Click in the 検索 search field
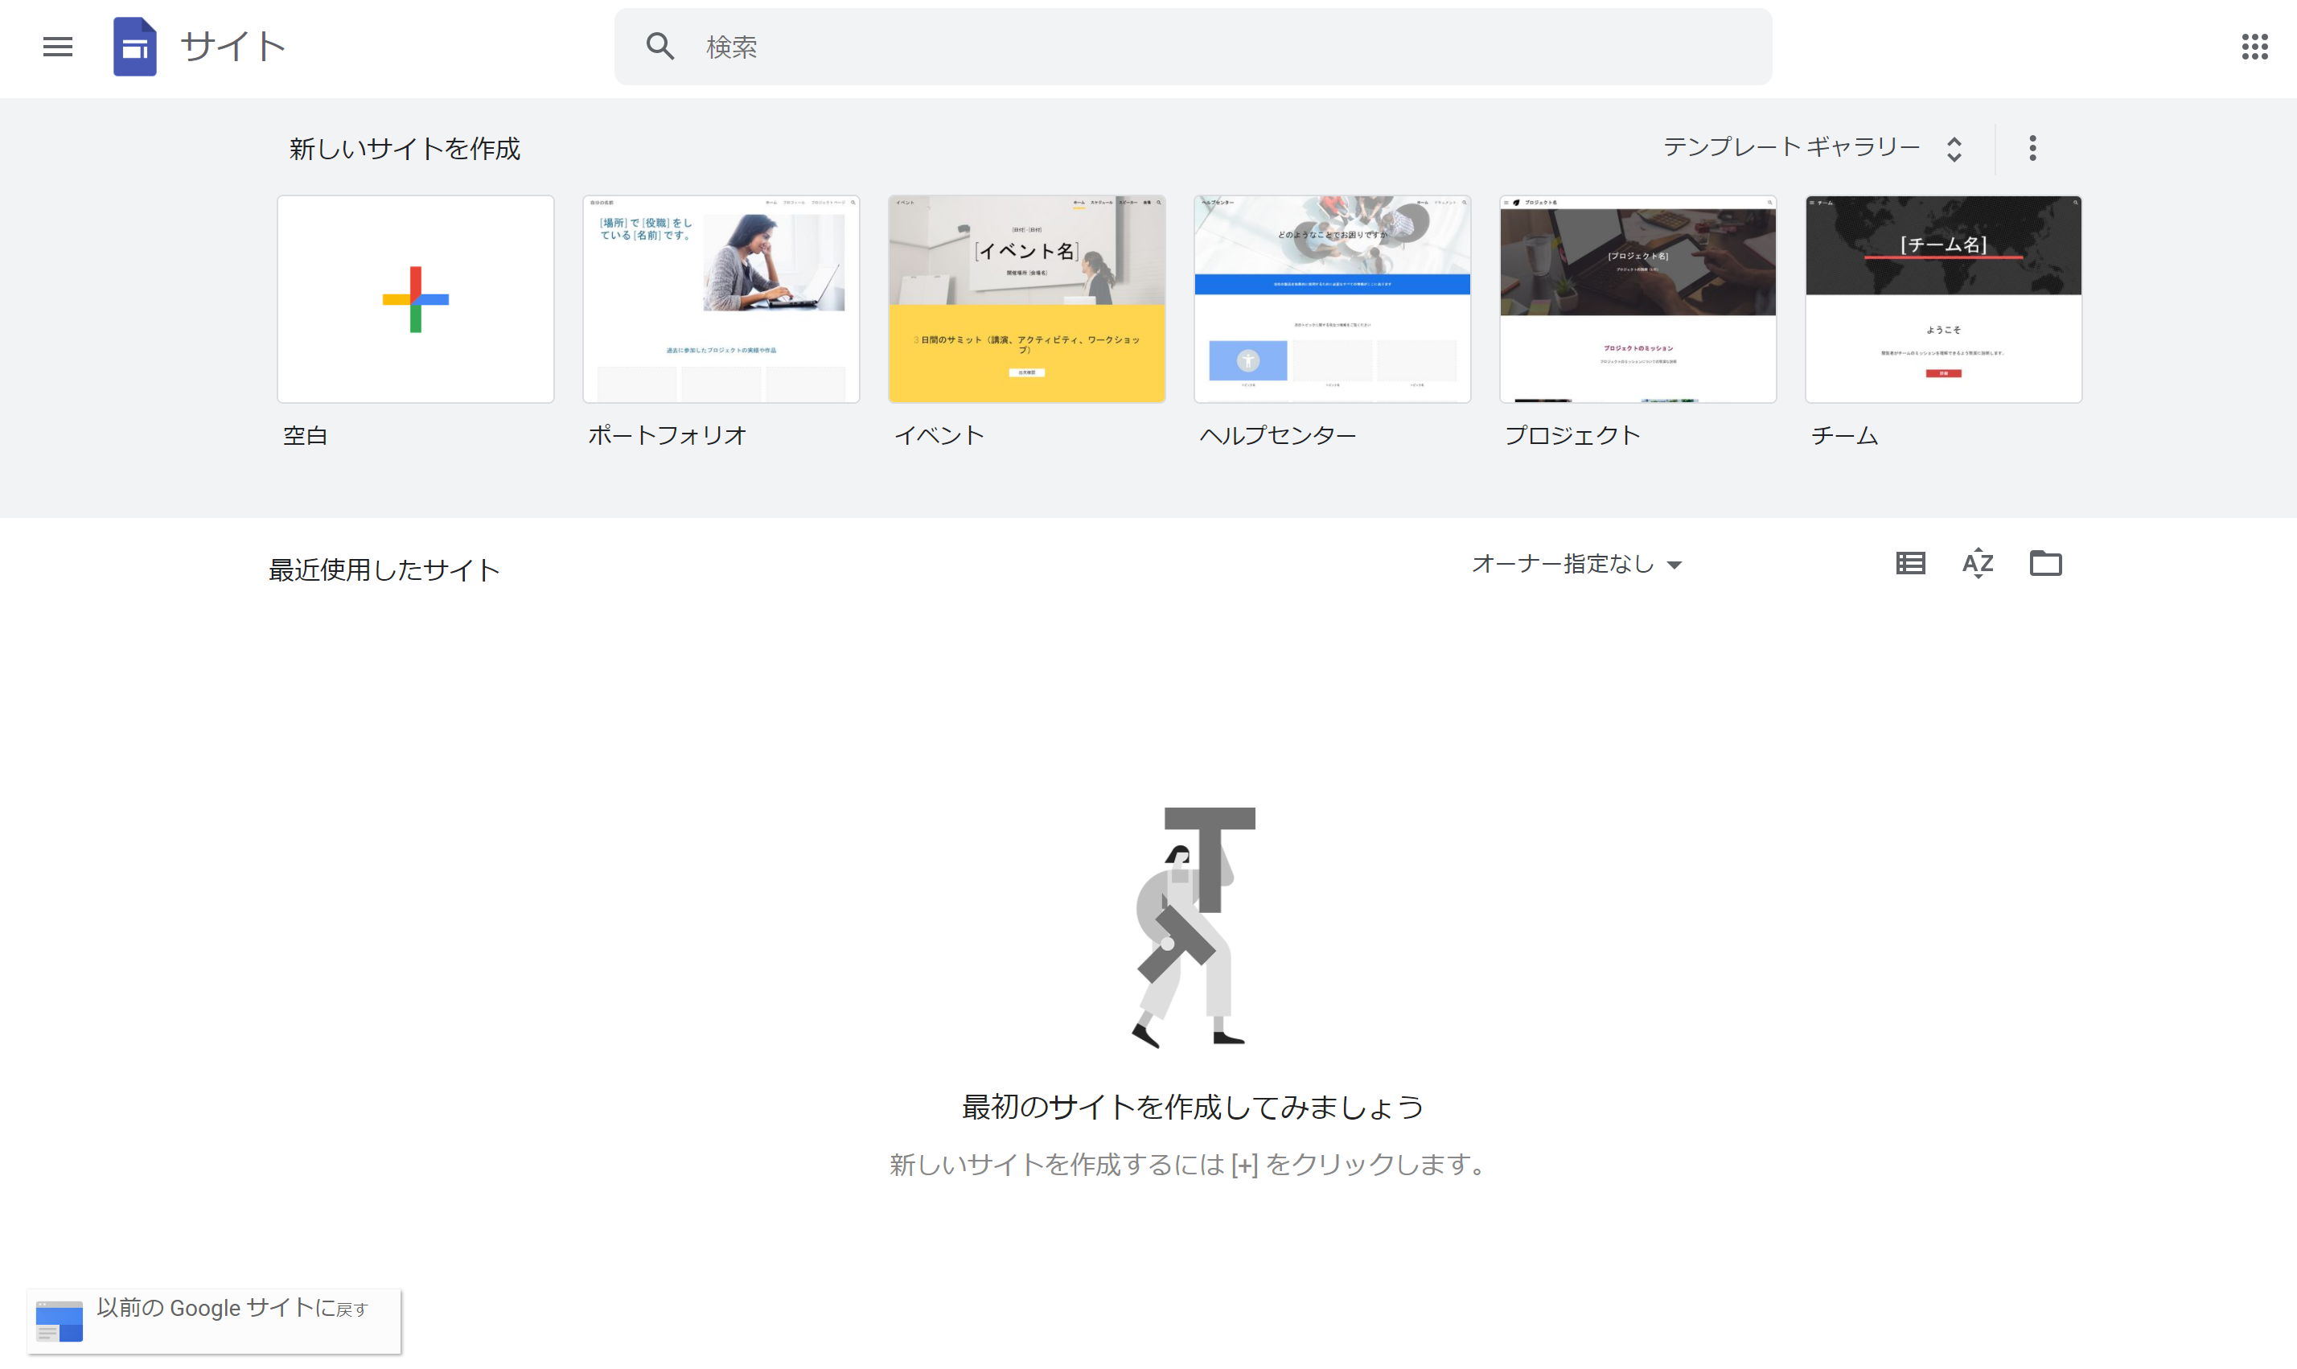This screenshot has width=2297, height=1369. click(x=1198, y=46)
